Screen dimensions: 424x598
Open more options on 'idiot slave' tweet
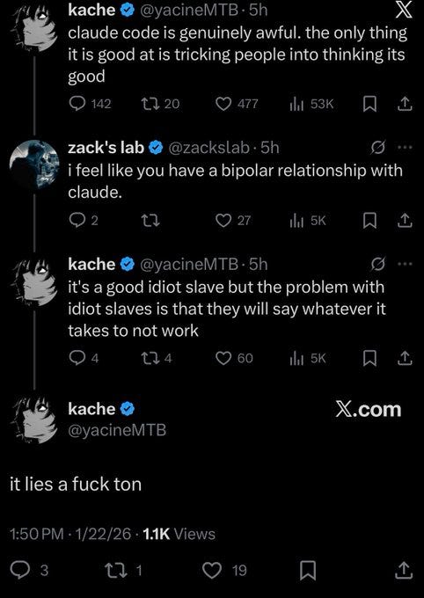405,264
